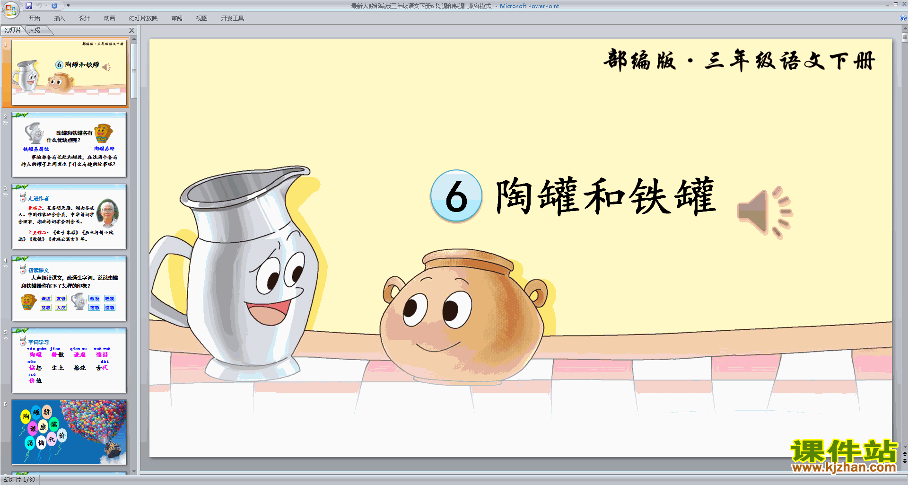
Task: Open the 插入 ribbon tab
Action: pos(60,18)
